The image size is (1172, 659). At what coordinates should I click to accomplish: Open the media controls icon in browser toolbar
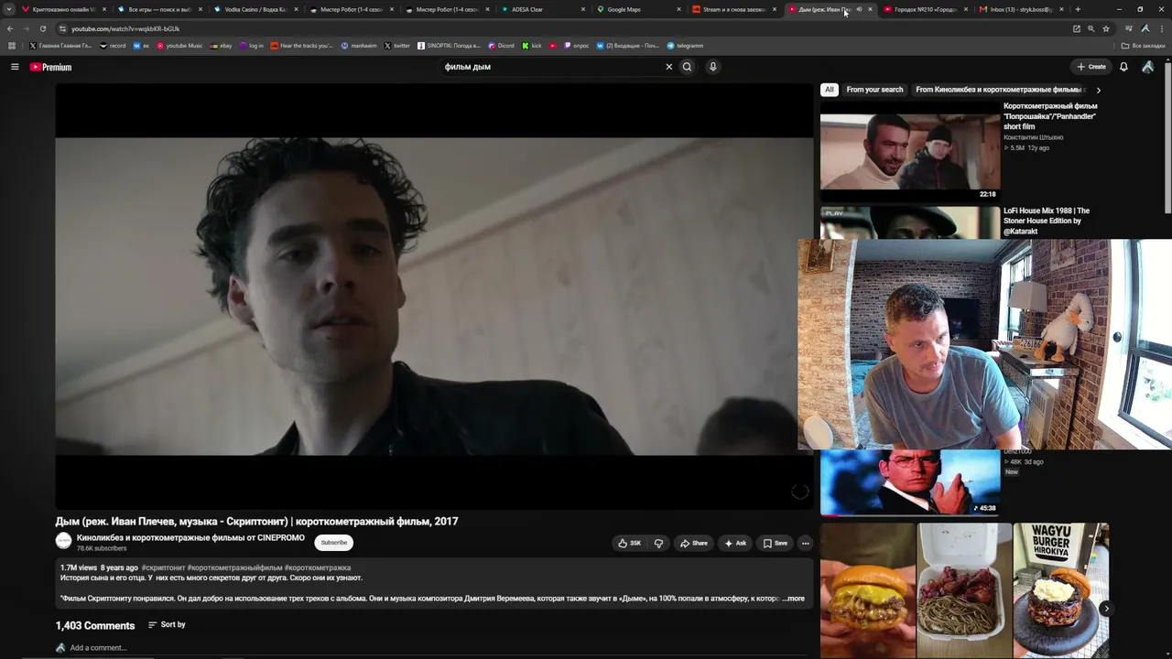tap(1129, 28)
